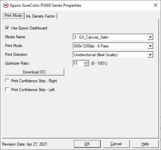This screenshot has height=150, width=161.
Task: Switch to the Ink Density Factor tab
Action: (x=41, y=16)
